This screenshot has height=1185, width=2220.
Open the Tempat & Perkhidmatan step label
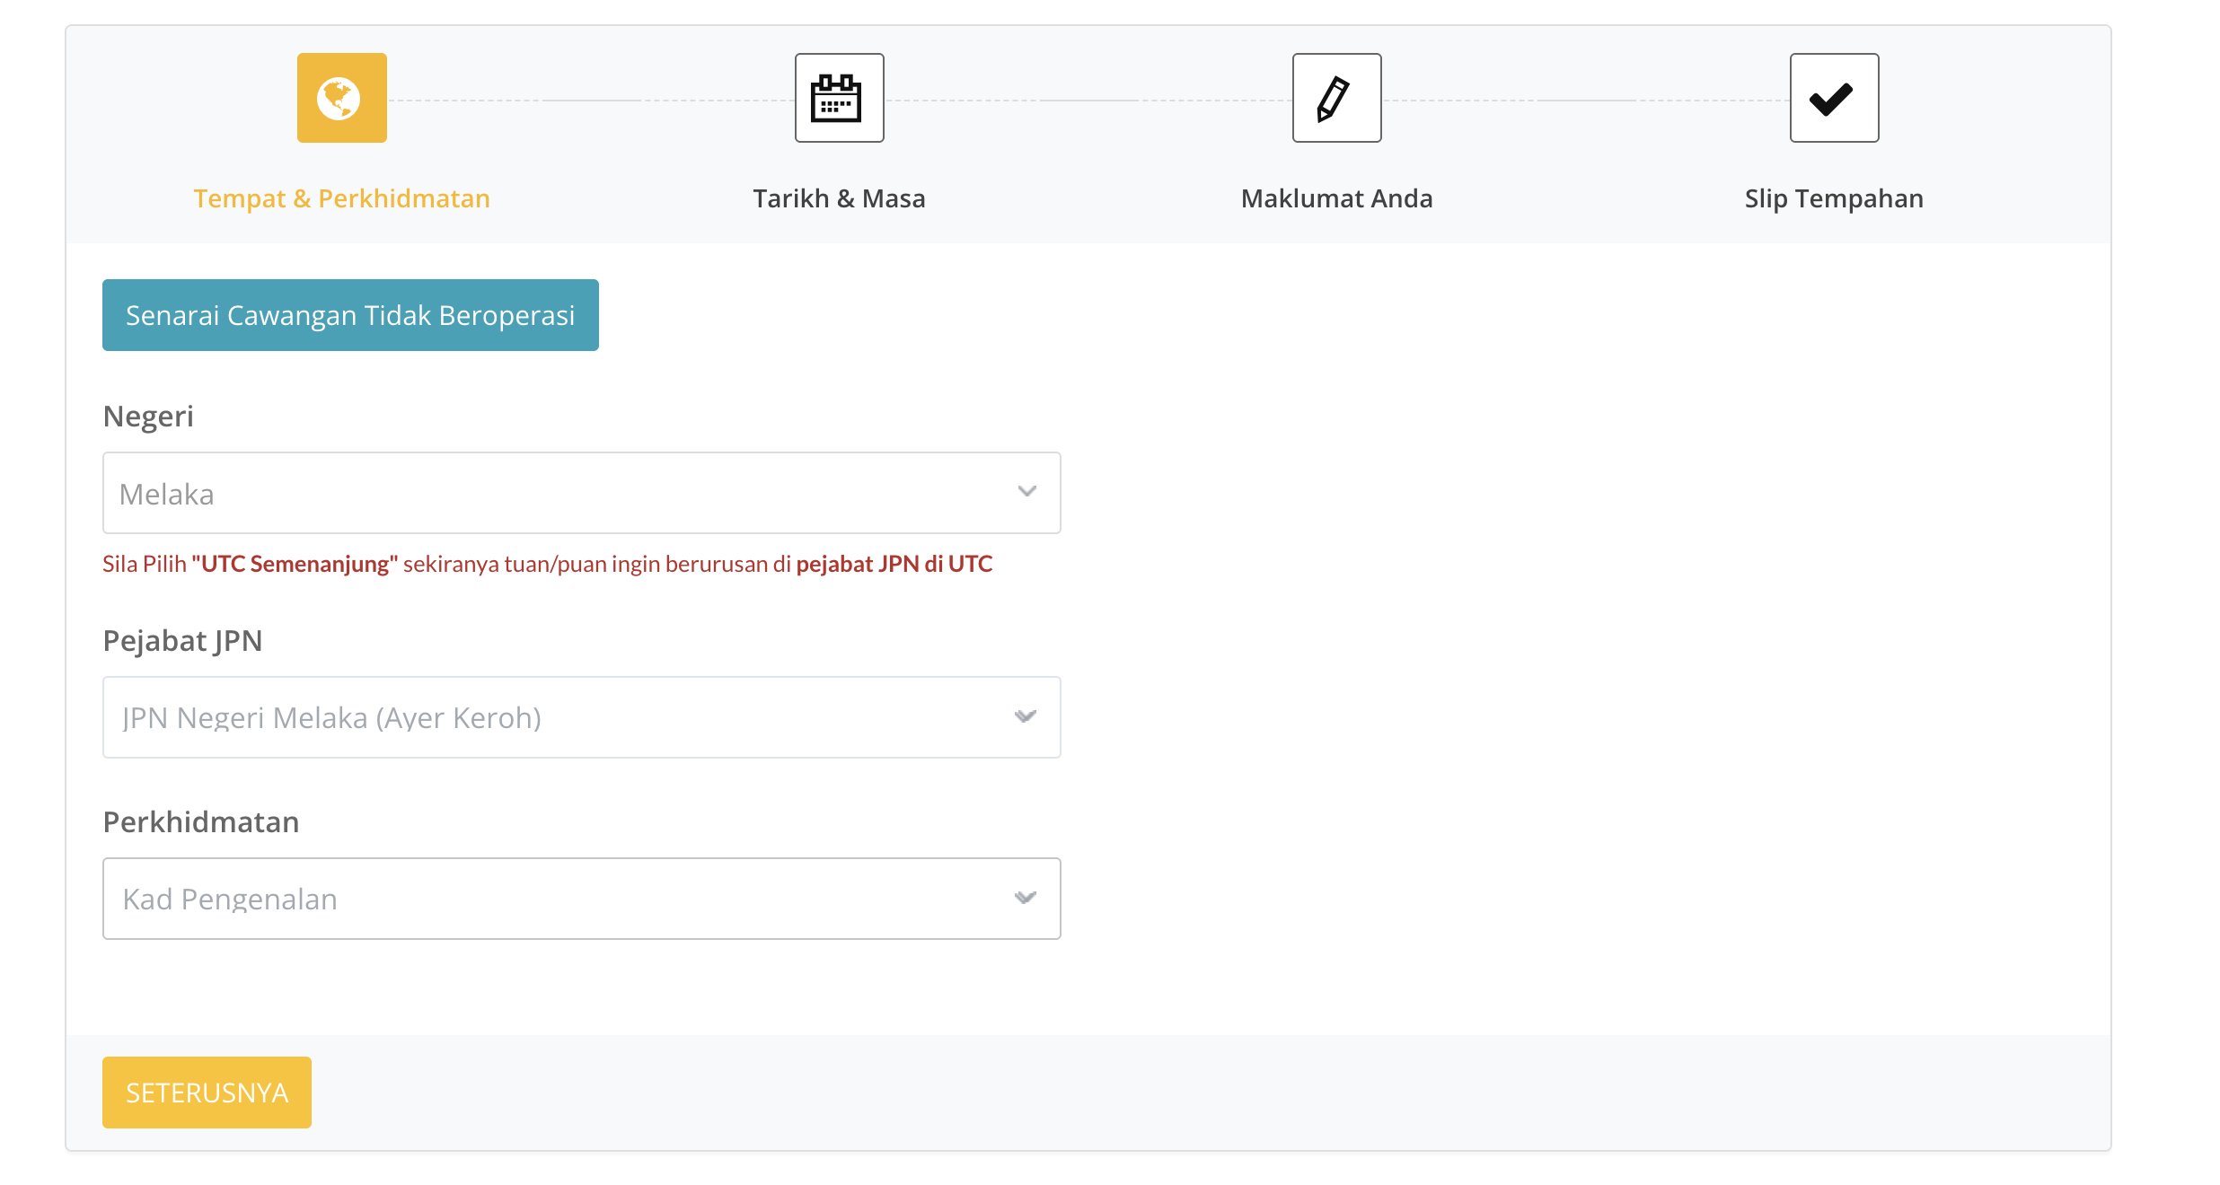pyautogui.click(x=342, y=198)
